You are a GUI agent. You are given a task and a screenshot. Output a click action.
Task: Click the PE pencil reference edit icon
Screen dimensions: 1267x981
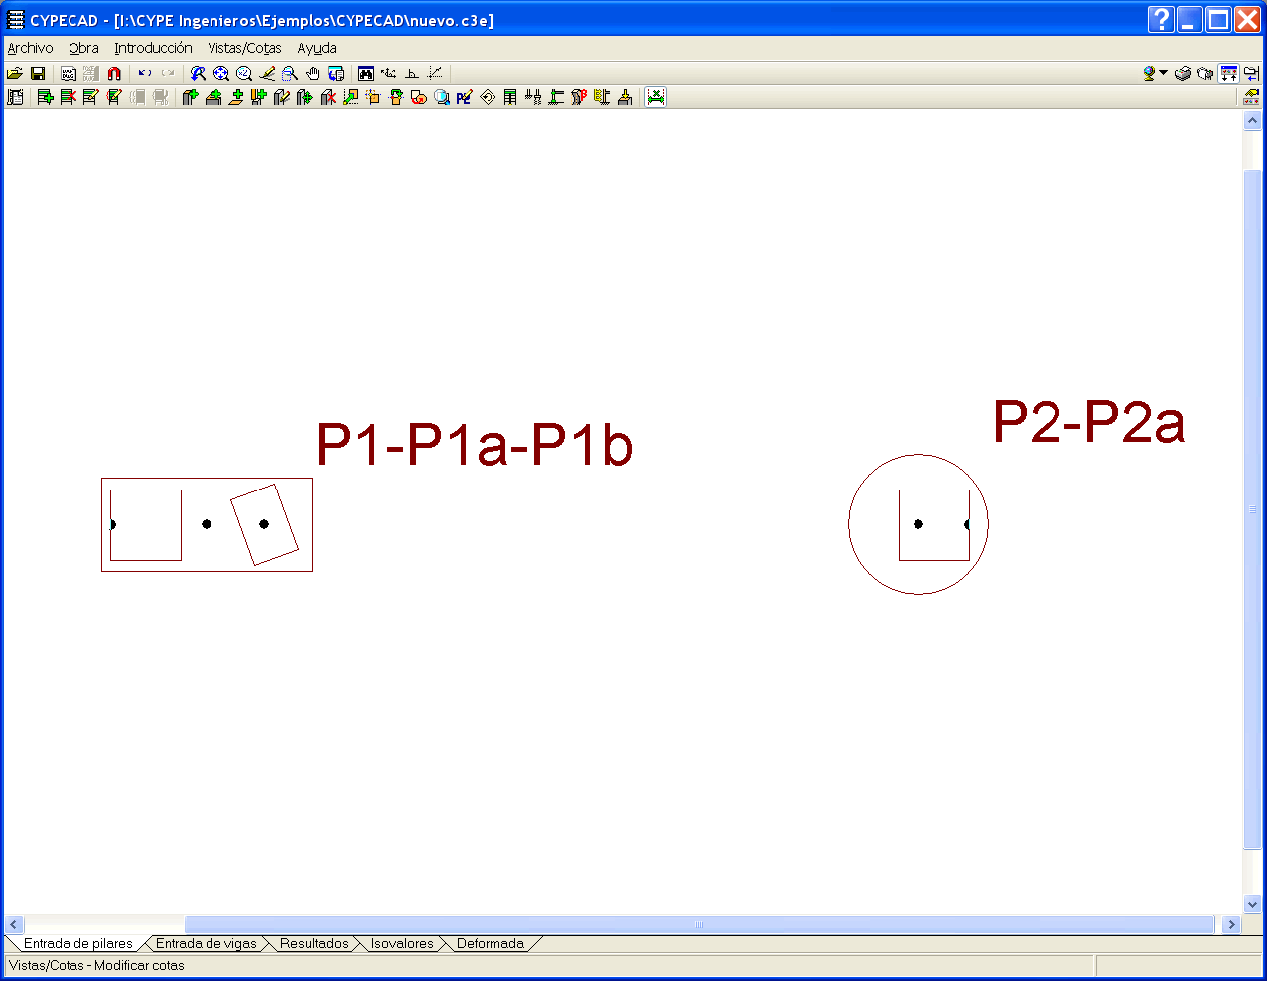pos(464,97)
